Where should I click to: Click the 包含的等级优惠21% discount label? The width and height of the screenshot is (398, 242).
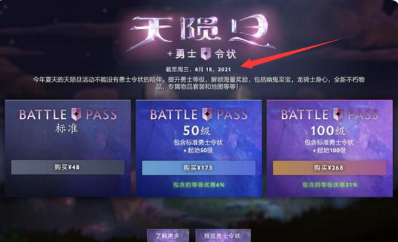[x=330, y=185]
